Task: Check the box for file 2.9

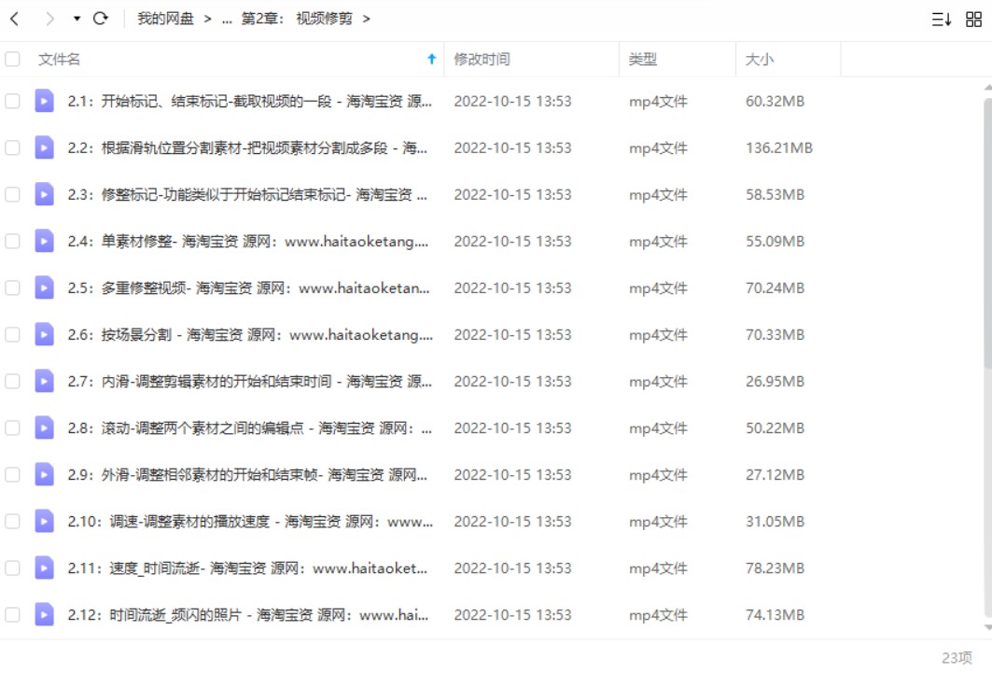Action: tap(13, 475)
